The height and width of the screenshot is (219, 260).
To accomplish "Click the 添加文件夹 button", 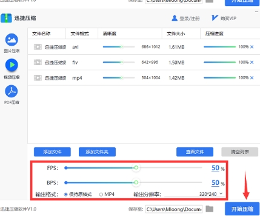I will [x=97, y=152].
